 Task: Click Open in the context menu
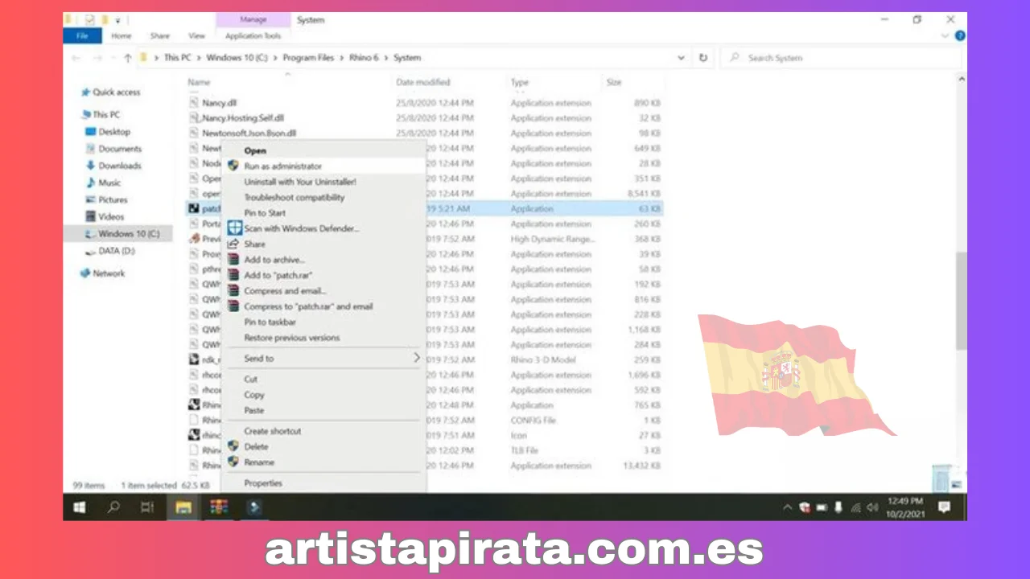click(255, 150)
